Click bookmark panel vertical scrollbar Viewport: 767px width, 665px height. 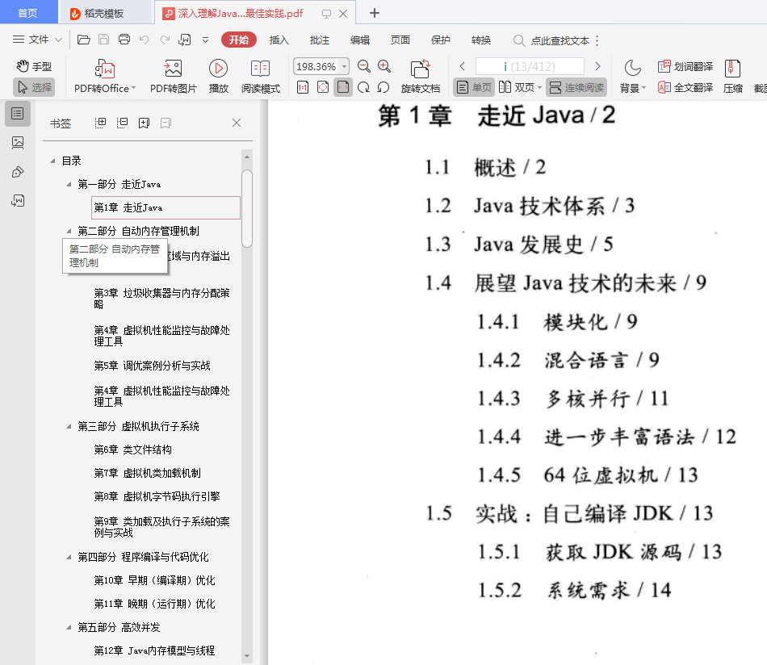pos(247,209)
